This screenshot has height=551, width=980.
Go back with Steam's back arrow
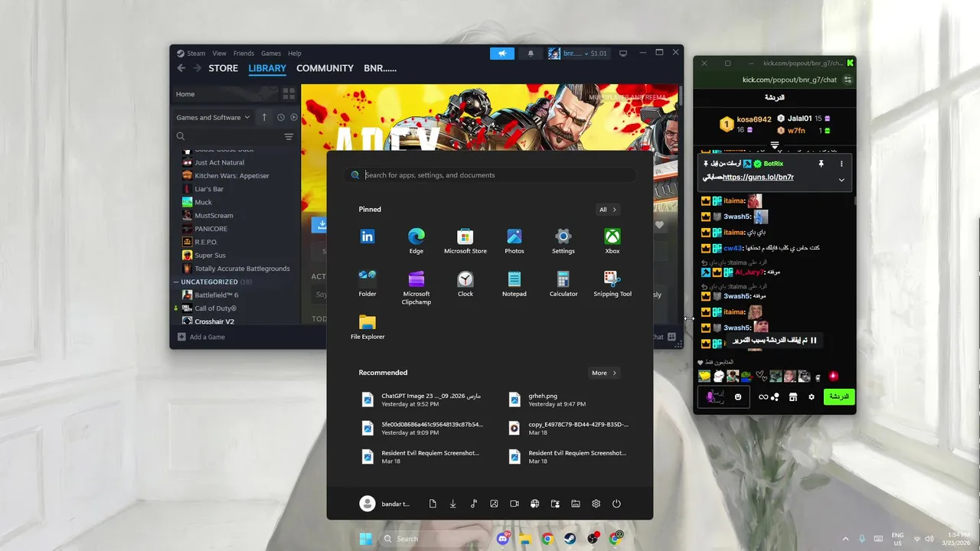coord(181,68)
